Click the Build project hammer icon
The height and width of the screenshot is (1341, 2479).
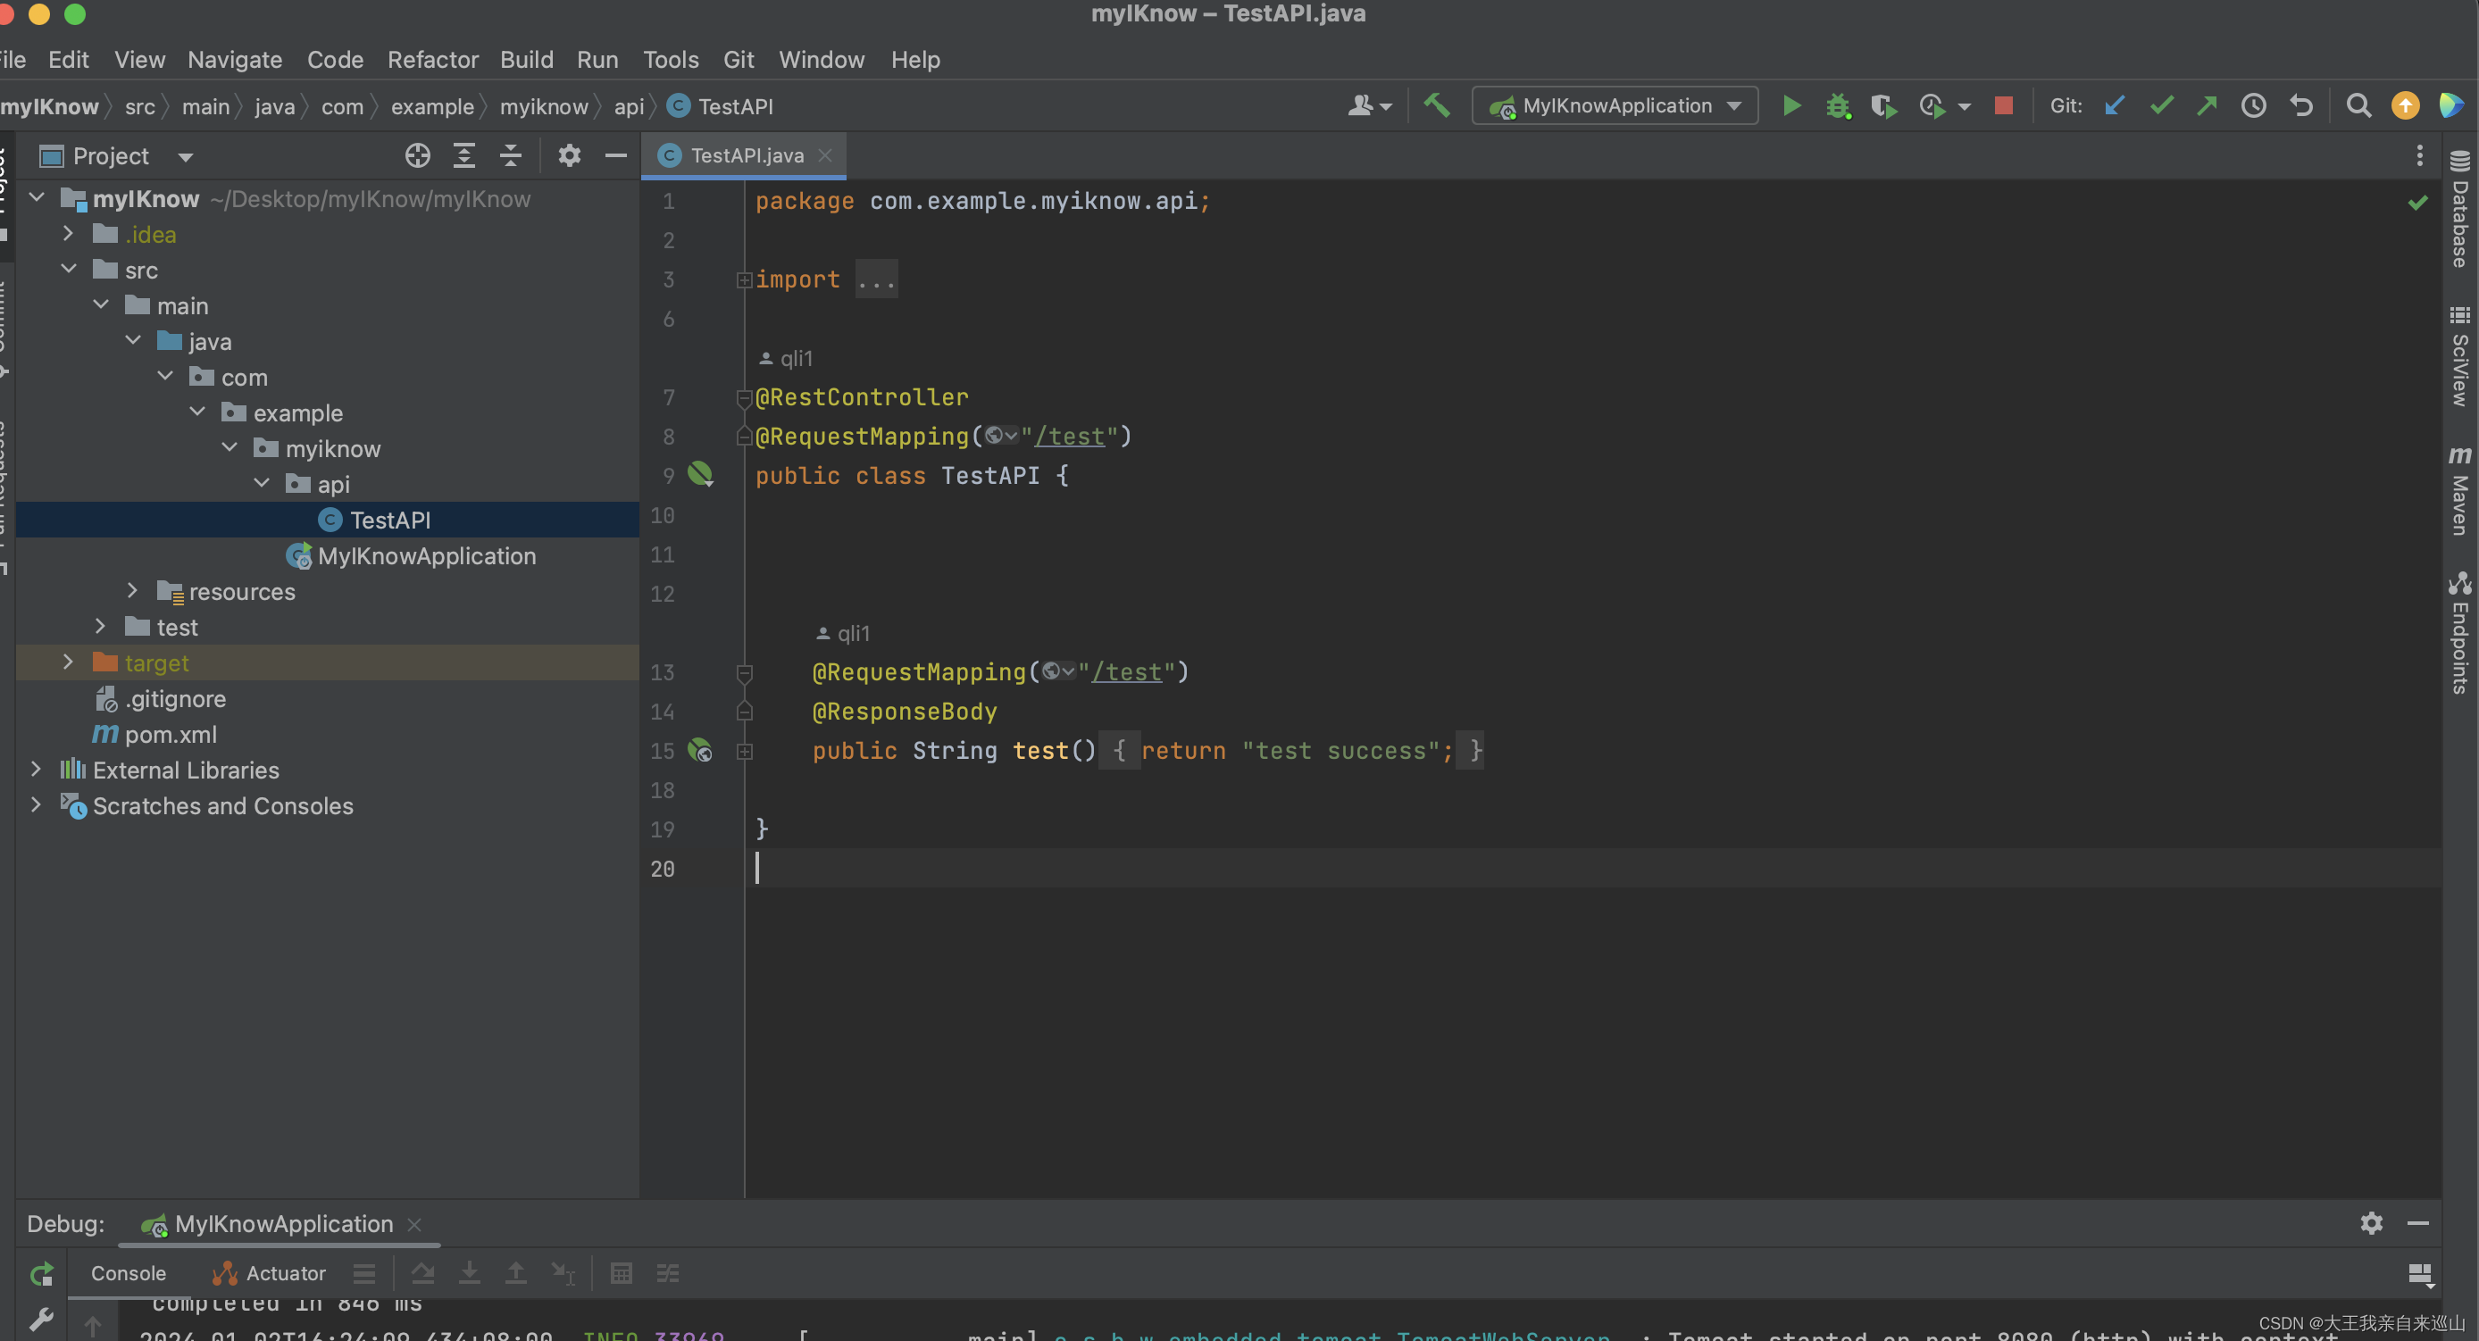click(x=1436, y=104)
